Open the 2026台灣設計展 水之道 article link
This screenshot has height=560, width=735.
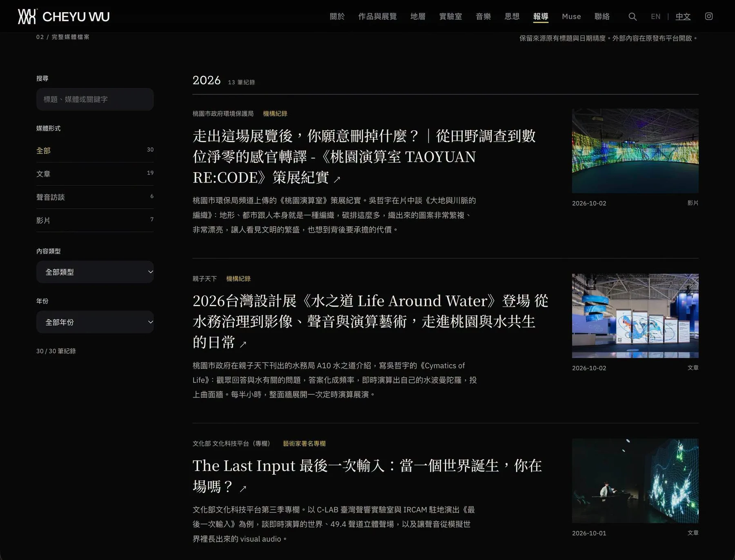click(x=370, y=322)
